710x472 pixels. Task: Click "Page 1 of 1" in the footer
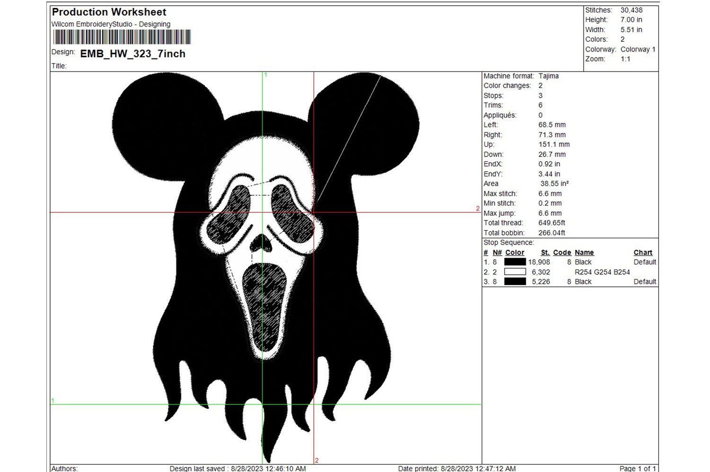(x=638, y=468)
